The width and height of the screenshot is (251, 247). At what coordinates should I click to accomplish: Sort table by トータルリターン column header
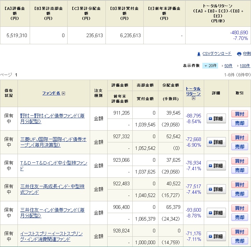click(x=193, y=91)
